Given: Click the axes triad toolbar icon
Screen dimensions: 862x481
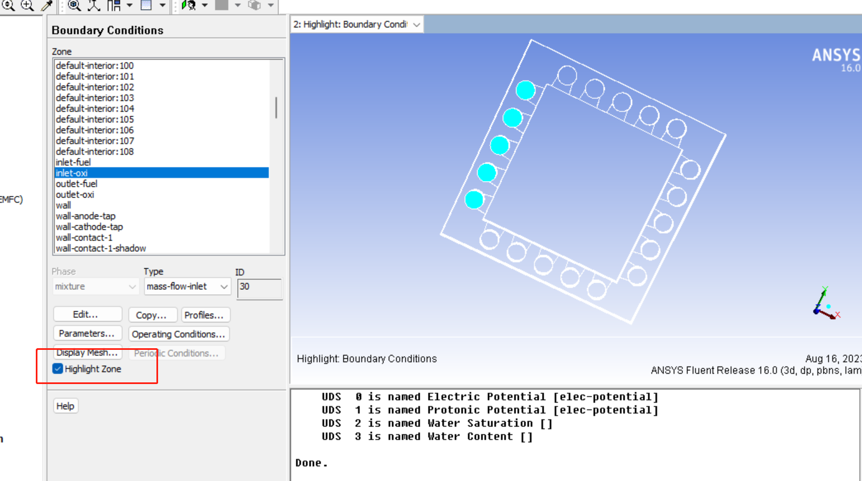Looking at the screenshot, I should (94, 6).
